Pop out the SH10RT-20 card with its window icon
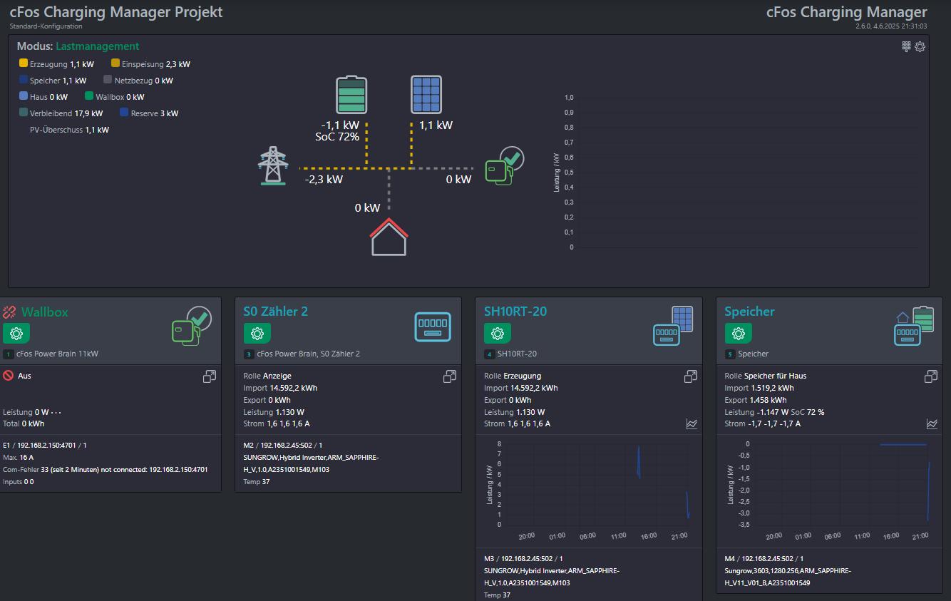The image size is (951, 601). [x=691, y=376]
